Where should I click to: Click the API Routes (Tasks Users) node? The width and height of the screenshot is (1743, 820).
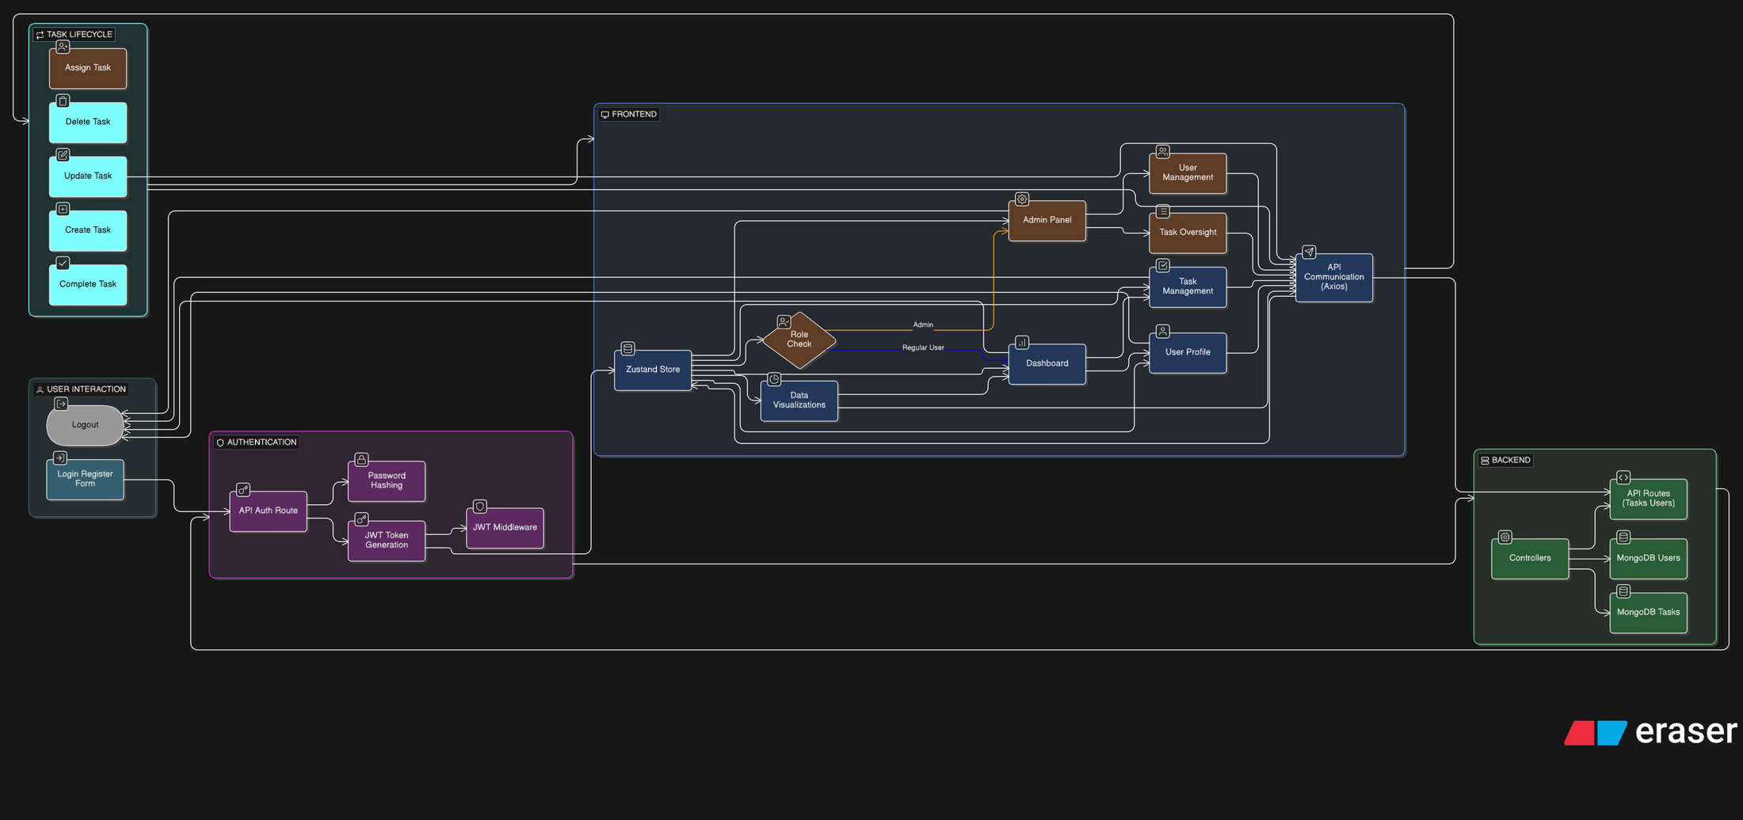1648,499
